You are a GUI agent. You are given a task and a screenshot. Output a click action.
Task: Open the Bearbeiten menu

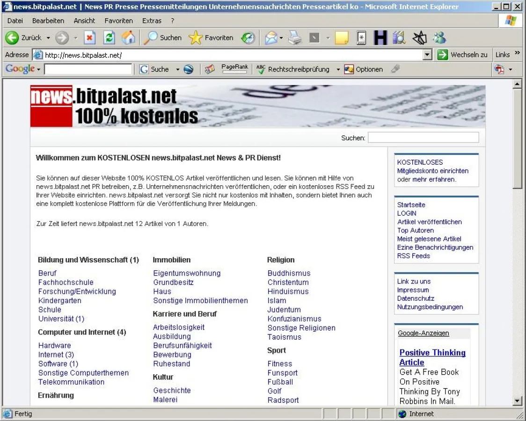(48, 21)
